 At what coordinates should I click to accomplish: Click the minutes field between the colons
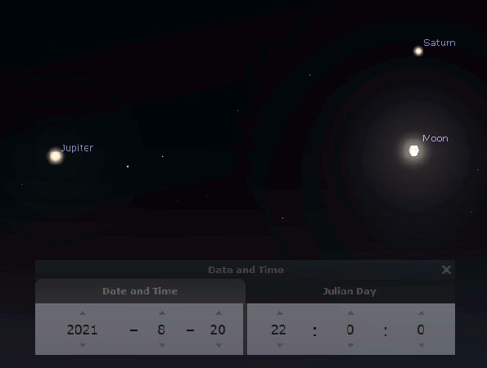pos(350,330)
